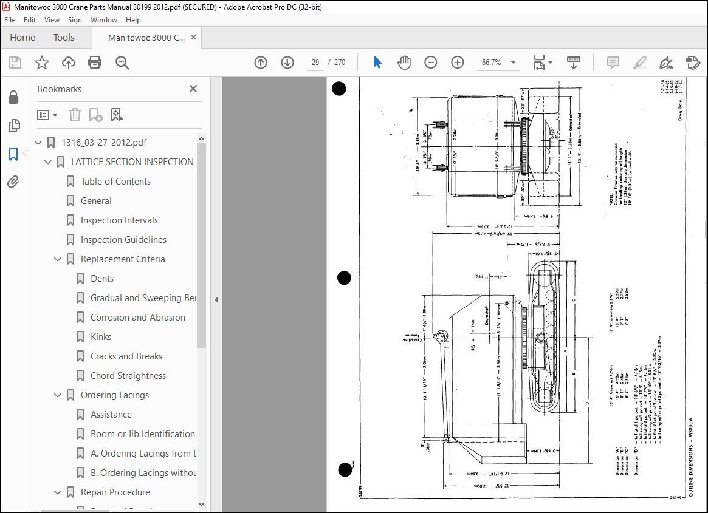Click the scrolling mode keyboard icon
708x513 pixels.
coord(574,63)
